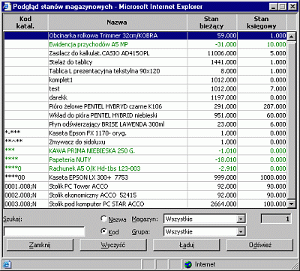Click the Wyczyść button
300x271 pixels.
113,245
